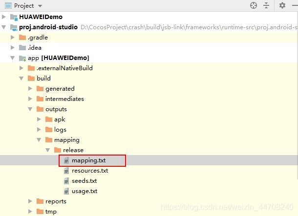Click the Project panel window icon
The width and height of the screenshot is (298, 216).
8,6
